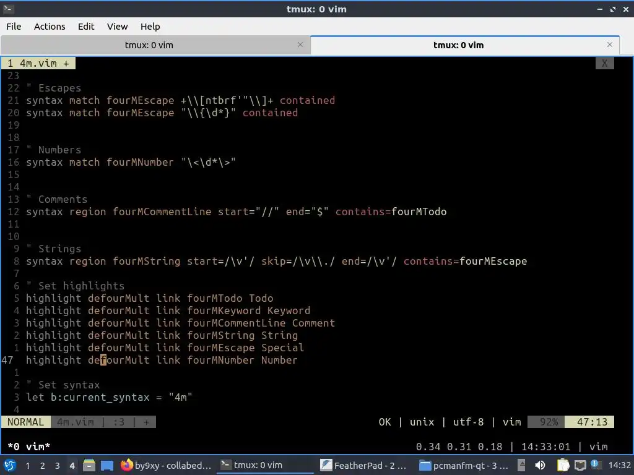Open the Actions menu

tap(50, 26)
